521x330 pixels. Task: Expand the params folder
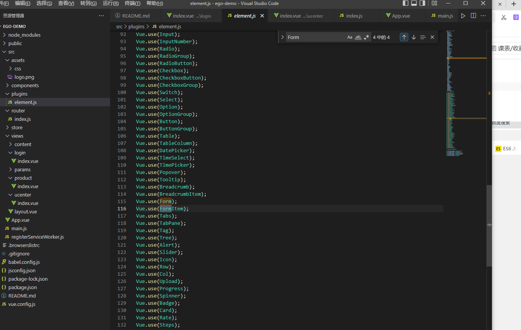click(x=55, y=169)
